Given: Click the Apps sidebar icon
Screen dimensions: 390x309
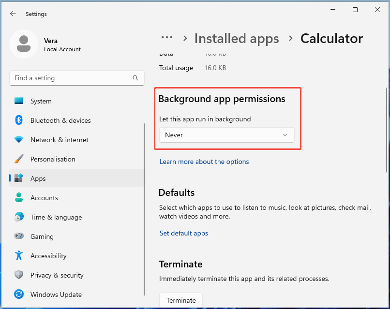Looking at the screenshot, I should [19, 178].
